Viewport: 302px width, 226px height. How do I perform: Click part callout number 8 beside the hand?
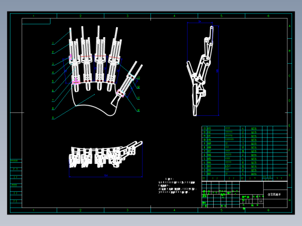pos(53,108)
